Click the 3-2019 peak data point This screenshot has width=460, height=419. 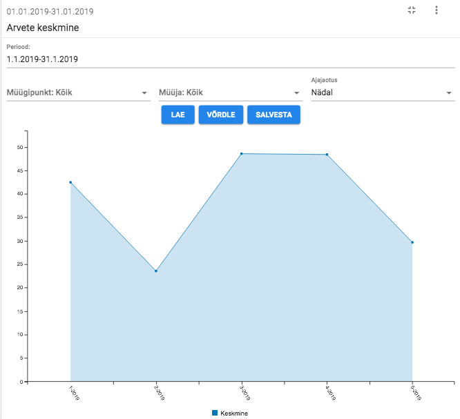(242, 153)
